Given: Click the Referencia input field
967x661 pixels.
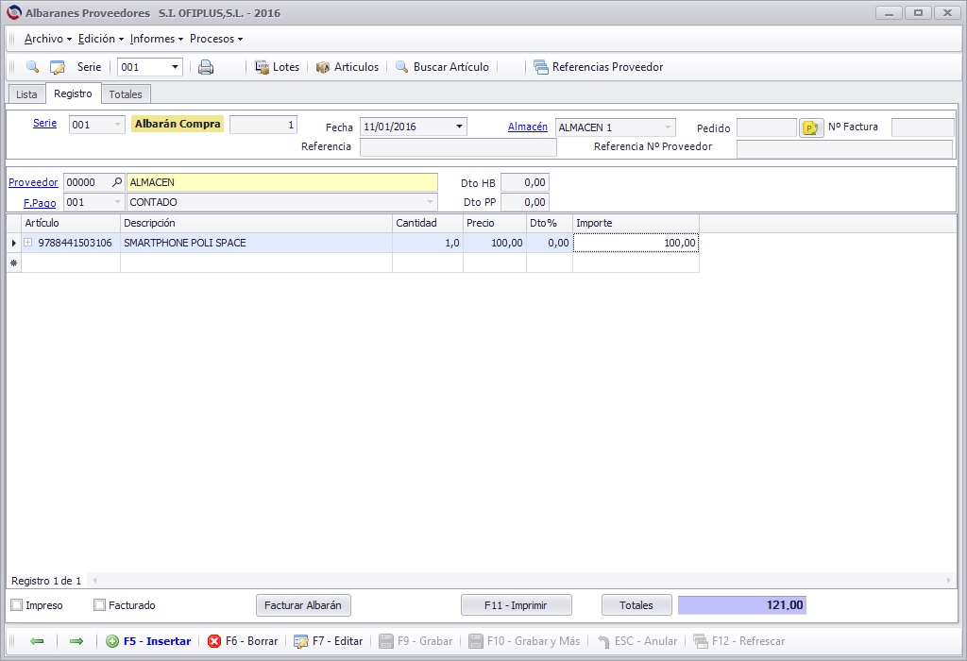Looking at the screenshot, I should [x=458, y=147].
